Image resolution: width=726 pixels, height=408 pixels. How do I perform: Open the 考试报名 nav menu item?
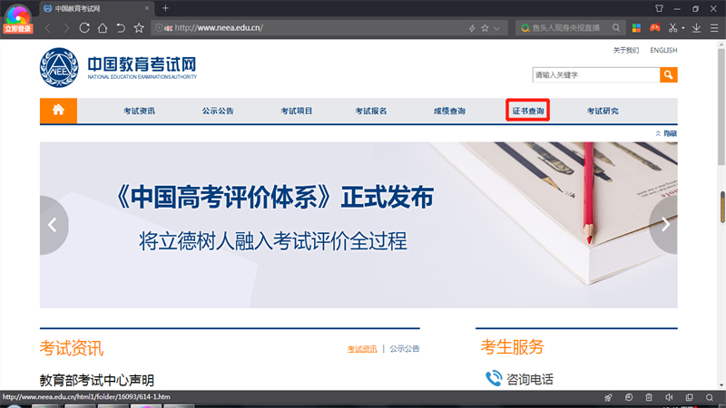[371, 111]
